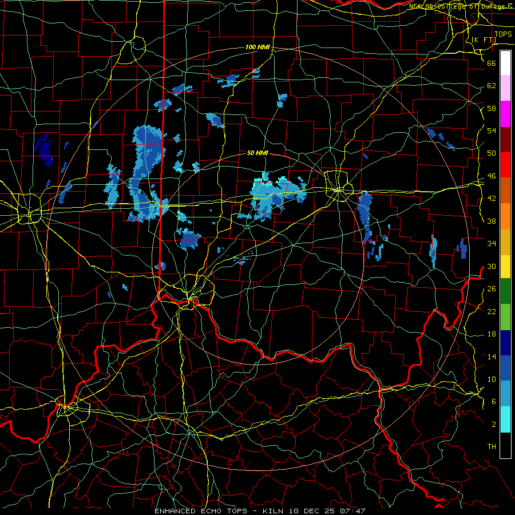The height and width of the screenshot is (515, 515).
Task: Pick the magenta legend swatch
Action: point(505,114)
